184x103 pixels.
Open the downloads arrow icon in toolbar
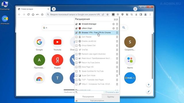136,15
